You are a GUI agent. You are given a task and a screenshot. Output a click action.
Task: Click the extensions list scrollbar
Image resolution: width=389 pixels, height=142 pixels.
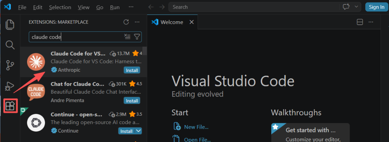(x=145, y=51)
